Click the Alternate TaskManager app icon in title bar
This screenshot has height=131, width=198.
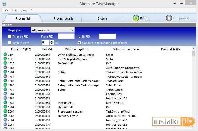coord(4,4)
